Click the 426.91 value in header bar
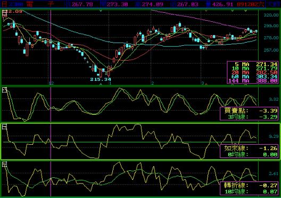This screenshot has width=281, height=198. [223, 4]
